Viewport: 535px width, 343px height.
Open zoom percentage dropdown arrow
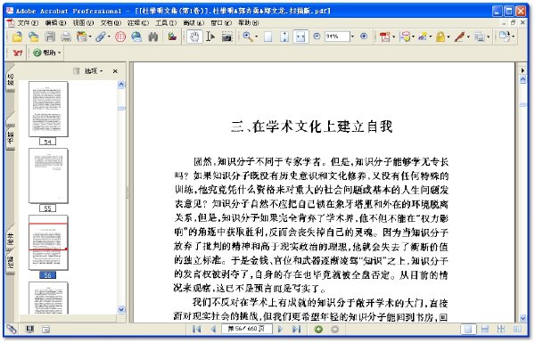pyautogui.click(x=353, y=37)
